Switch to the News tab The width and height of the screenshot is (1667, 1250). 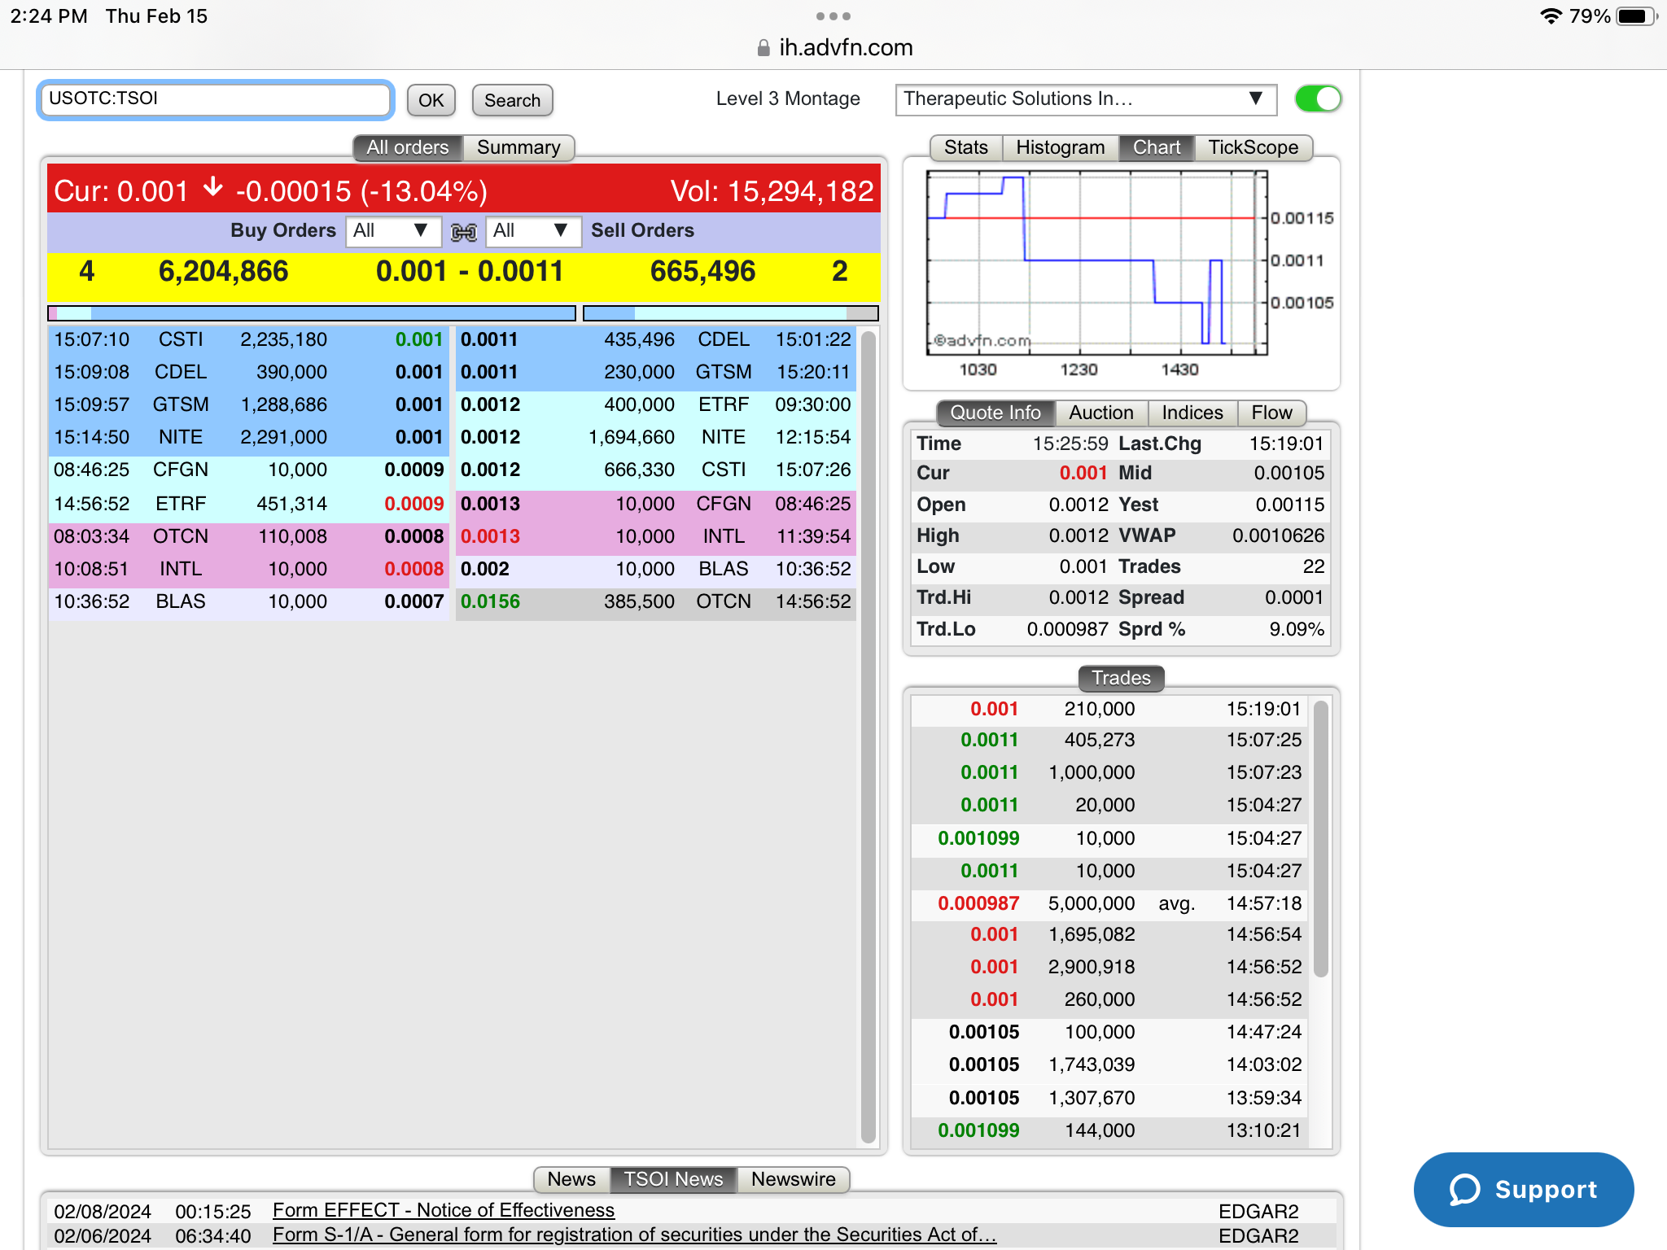tap(571, 1179)
